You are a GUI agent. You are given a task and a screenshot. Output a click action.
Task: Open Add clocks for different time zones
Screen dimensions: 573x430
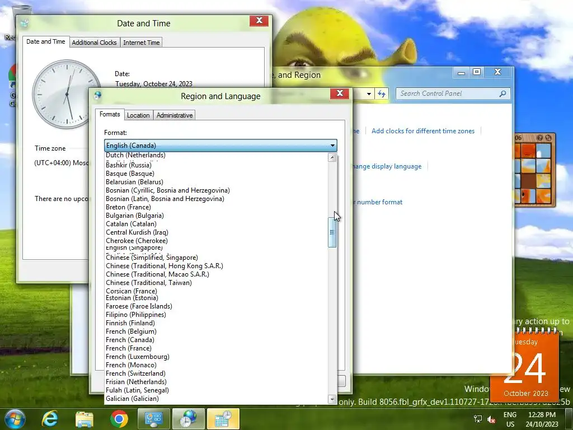click(x=423, y=131)
